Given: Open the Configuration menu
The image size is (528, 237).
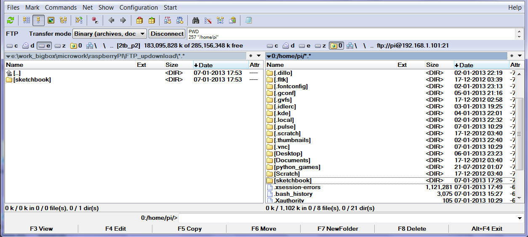Looking at the screenshot, I should pos(139,8).
